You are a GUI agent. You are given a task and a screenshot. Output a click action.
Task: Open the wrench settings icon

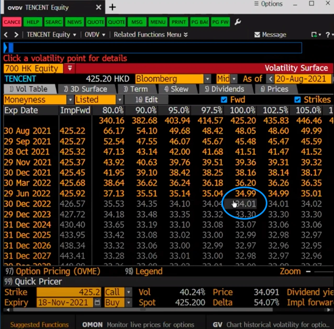click(x=238, y=22)
